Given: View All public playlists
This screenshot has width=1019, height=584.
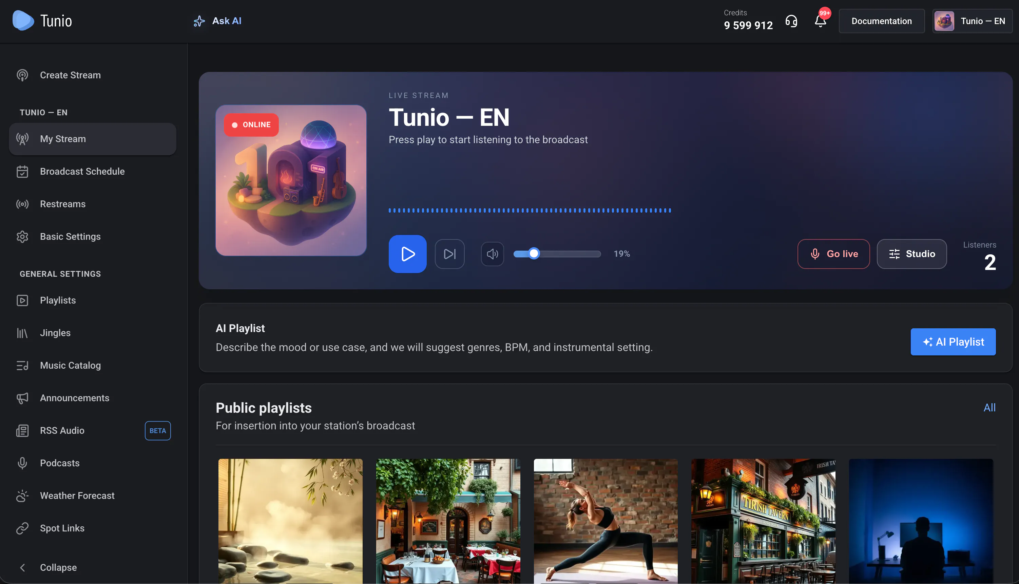Looking at the screenshot, I should pyautogui.click(x=989, y=408).
